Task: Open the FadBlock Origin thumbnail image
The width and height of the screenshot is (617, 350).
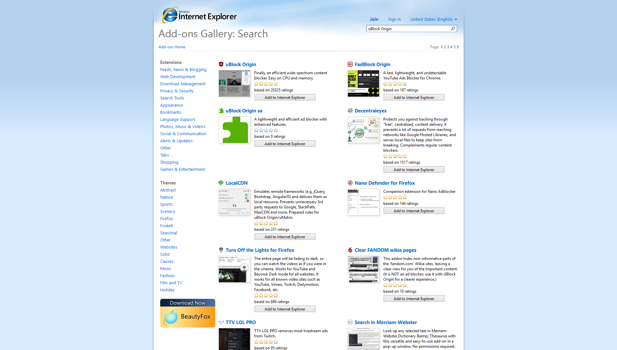Action: click(363, 84)
